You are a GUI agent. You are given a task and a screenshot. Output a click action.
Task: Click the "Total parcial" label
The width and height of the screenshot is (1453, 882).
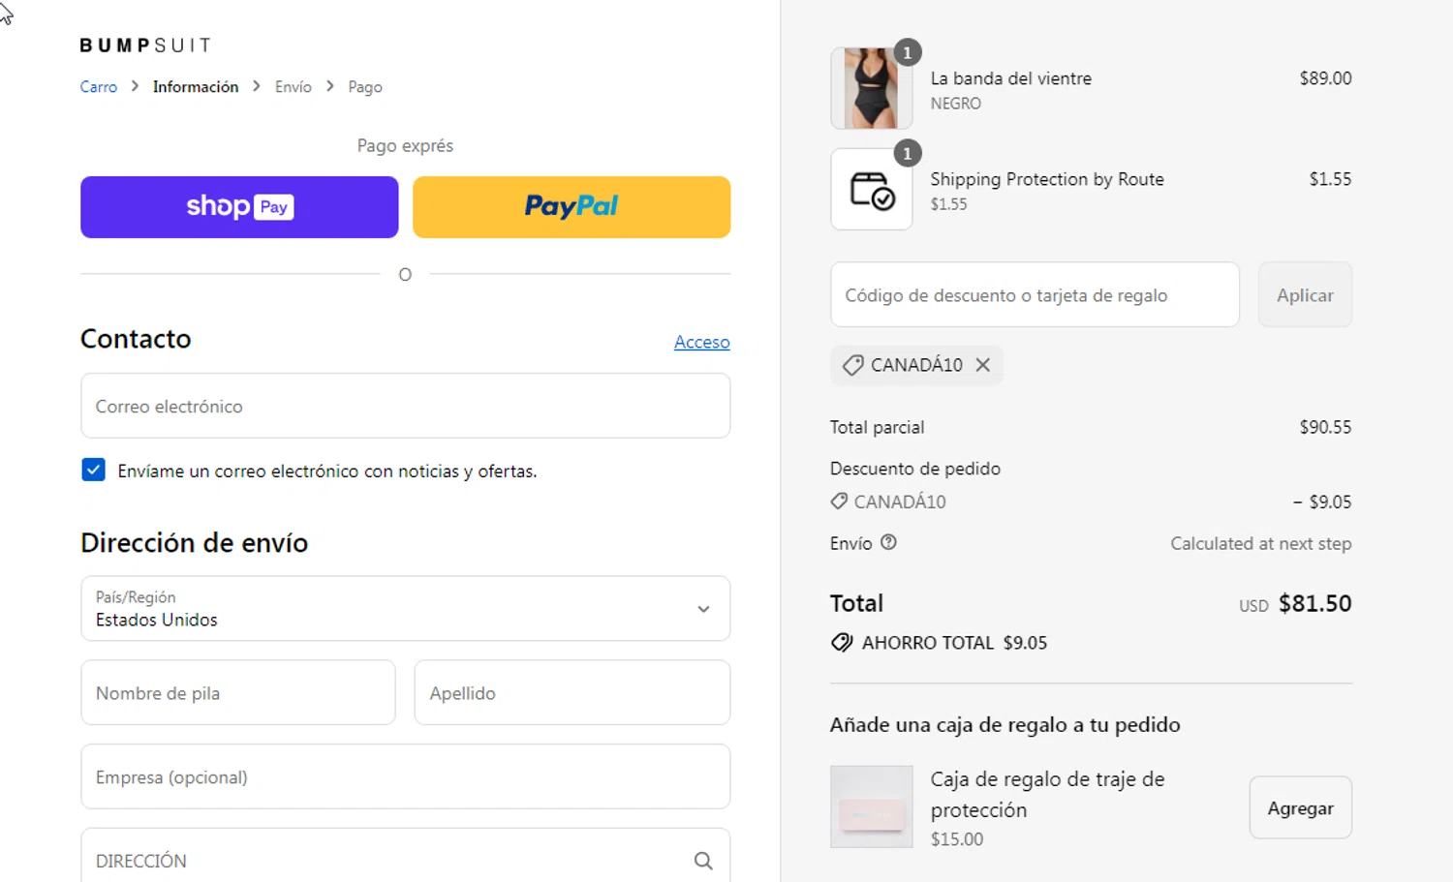coord(877,427)
